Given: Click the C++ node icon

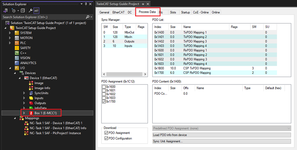Looking at the screenshot, I should click(x=17, y=53).
